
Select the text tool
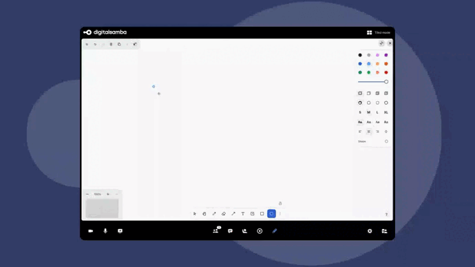click(x=242, y=214)
